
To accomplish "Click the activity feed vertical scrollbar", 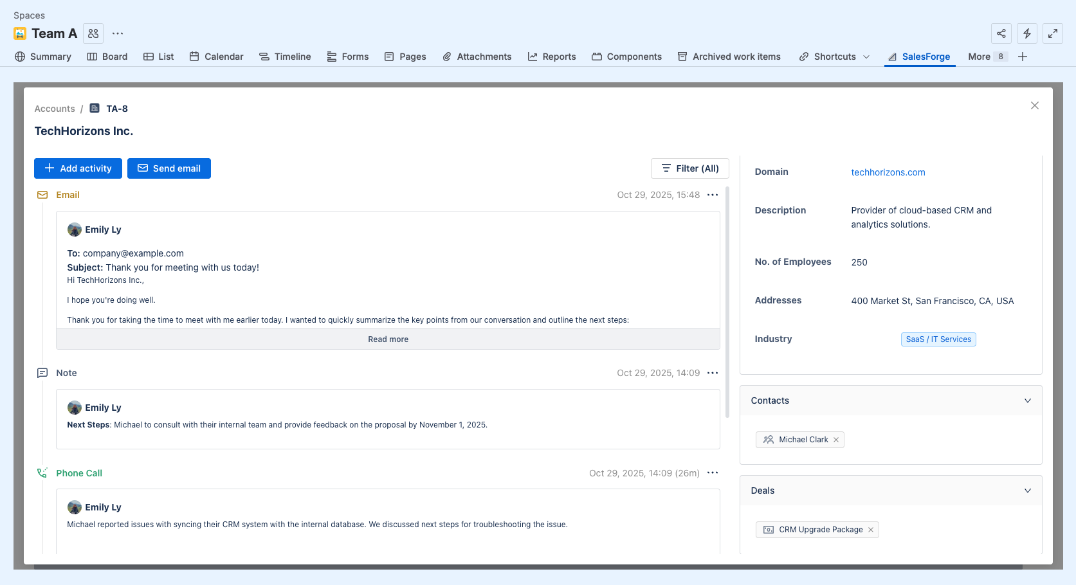I will [x=727, y=302].
